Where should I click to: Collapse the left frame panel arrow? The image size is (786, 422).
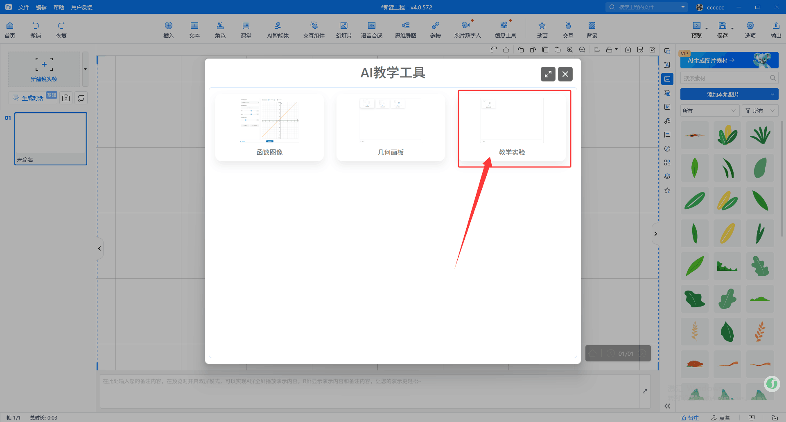click(x=99, y=248)
